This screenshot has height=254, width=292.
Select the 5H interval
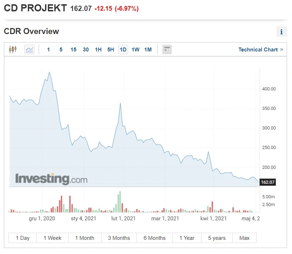[x=111, y=50]
